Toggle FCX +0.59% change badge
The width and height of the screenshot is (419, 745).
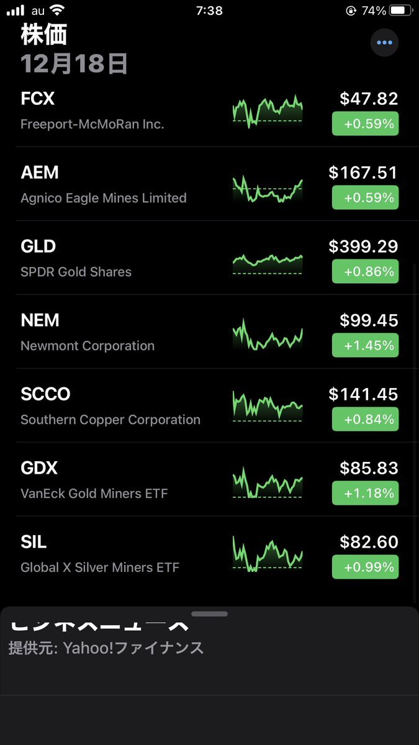click(x=365, y=124)
